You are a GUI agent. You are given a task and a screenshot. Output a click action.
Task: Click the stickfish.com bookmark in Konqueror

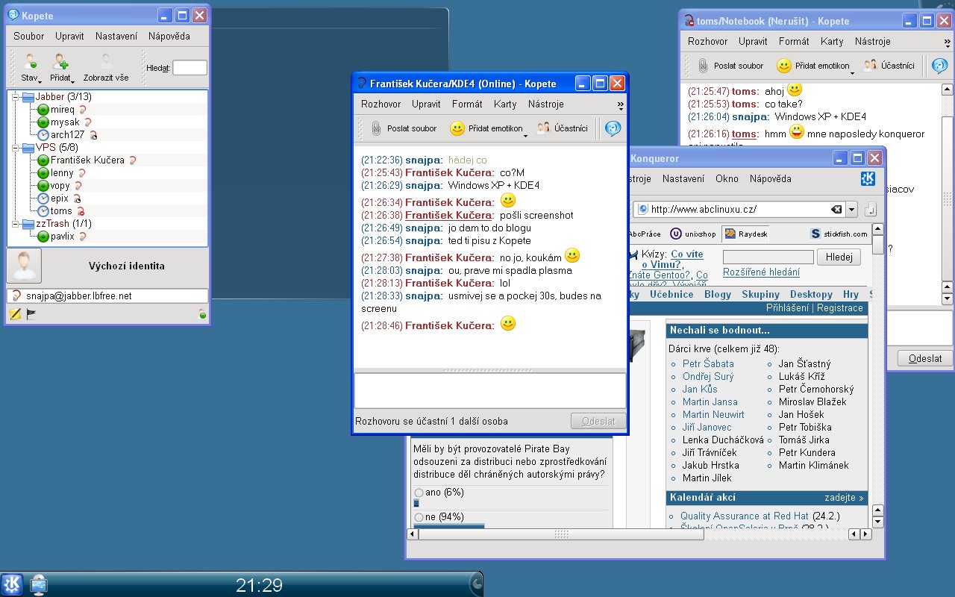point(839,234)
